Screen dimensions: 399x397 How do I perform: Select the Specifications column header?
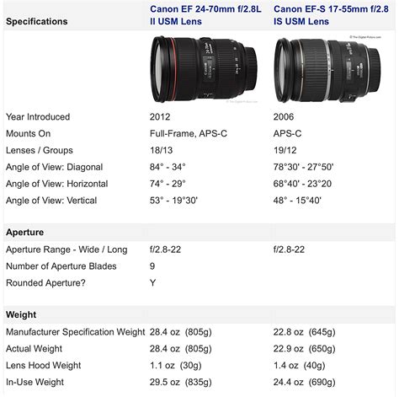pos(37,21)
